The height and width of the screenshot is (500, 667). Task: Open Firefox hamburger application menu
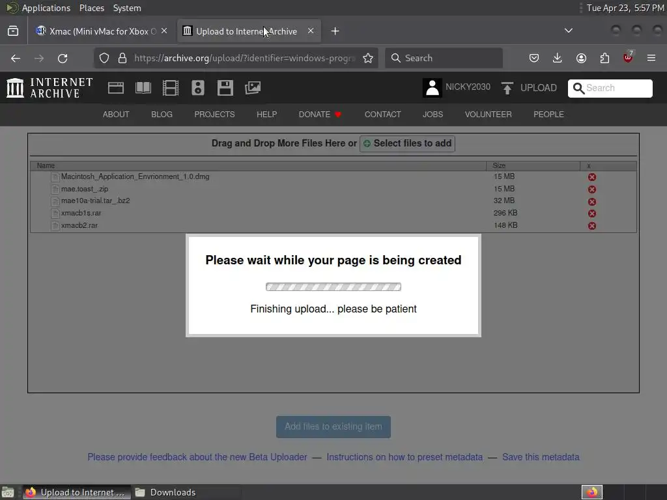coord(651,58)
